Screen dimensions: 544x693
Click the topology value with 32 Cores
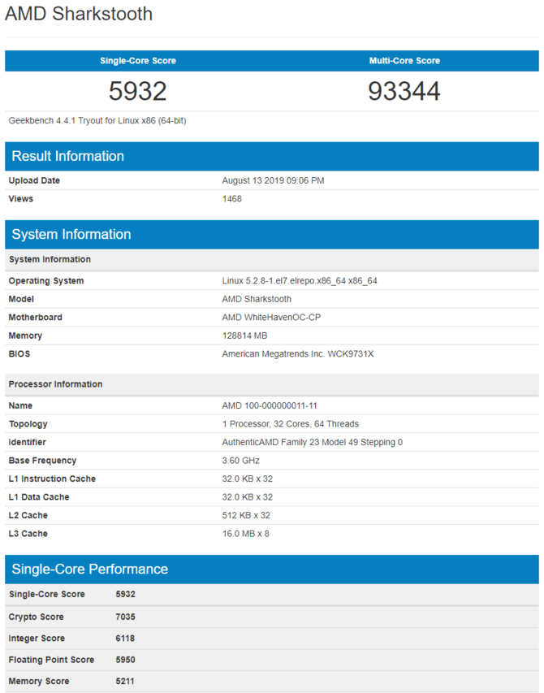click(x=290, y=424)
